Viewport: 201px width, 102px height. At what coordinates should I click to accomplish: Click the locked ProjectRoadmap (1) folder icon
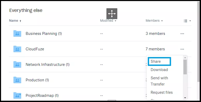click(x=17, y=96)
